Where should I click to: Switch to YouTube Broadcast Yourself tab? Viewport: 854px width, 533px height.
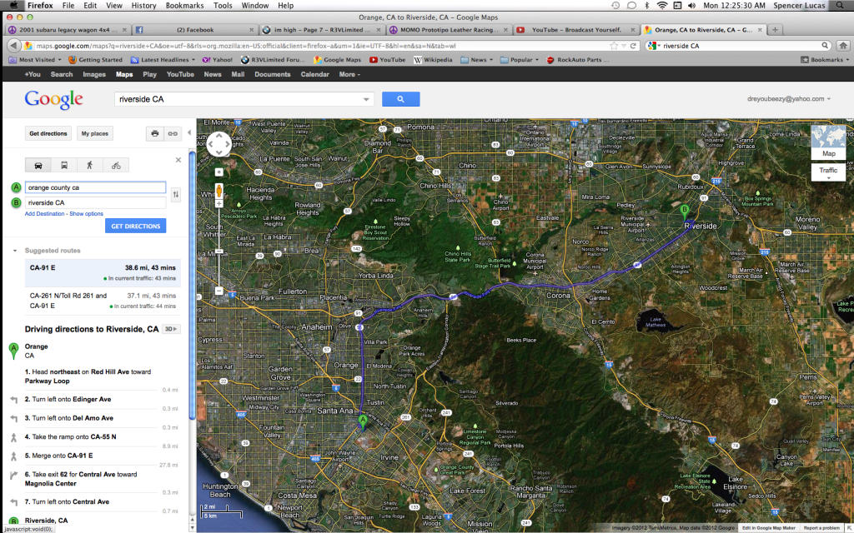(575, 30)
